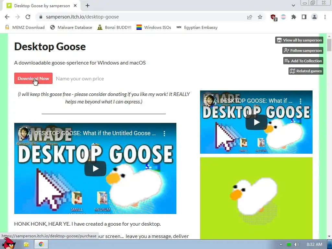Open the green goose screenshot image
The height and width of the screenshot is (249, 332).
coord(256,198)
